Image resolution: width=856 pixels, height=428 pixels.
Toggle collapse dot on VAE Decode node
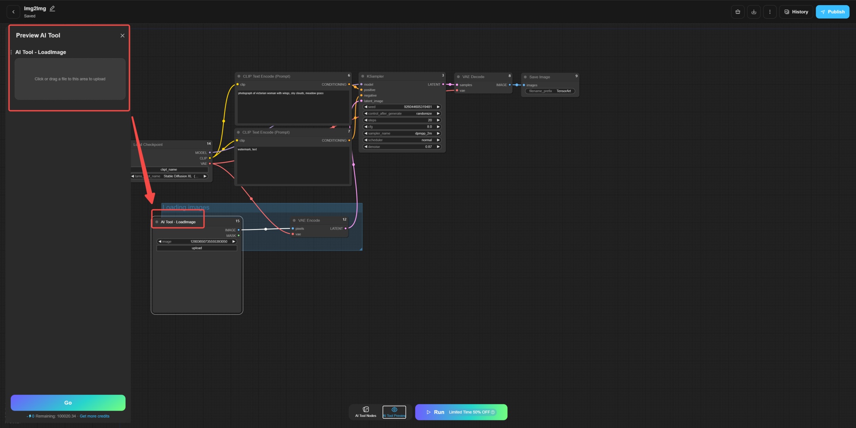pyautogui.click(x=458, y=77)
